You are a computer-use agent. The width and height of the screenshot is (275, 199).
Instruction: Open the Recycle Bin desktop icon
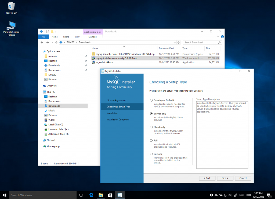[x=11, y=8]
